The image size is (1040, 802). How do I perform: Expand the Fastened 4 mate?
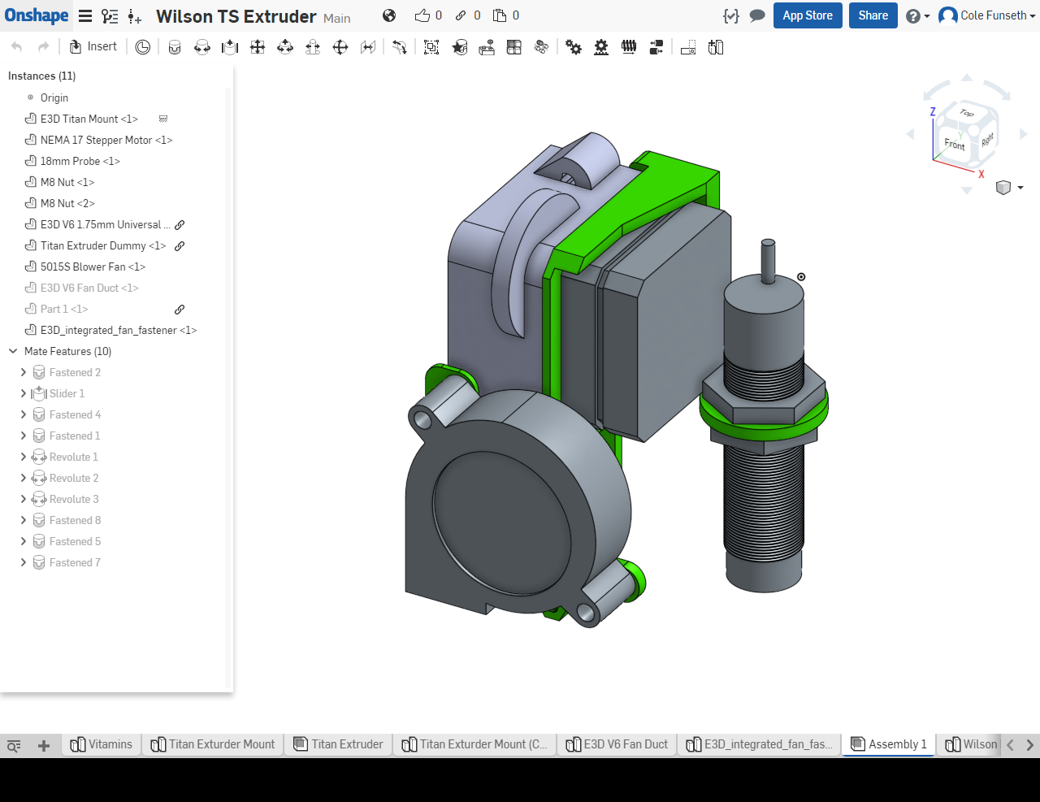24,414
